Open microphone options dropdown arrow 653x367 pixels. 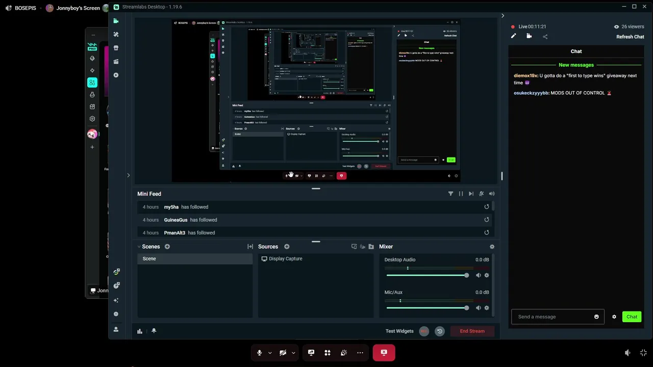(x=270, y=353)
